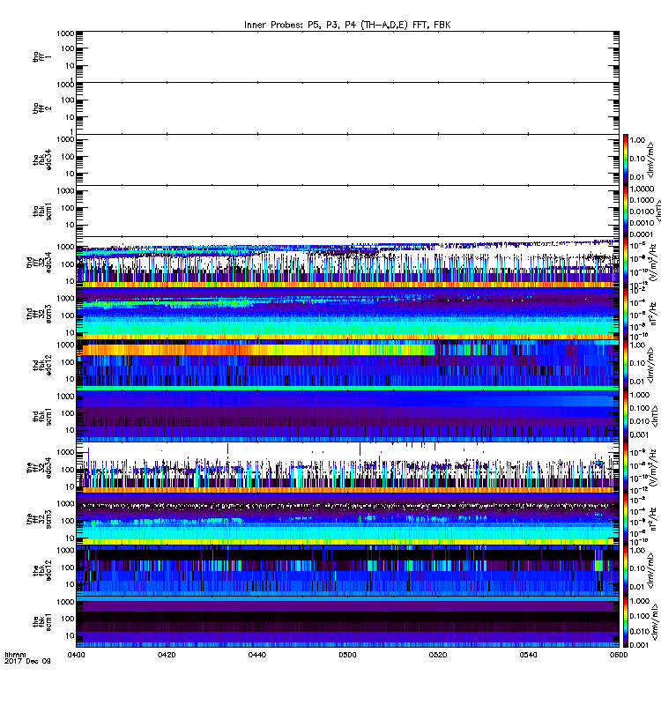Click the '0440' time axis label
Image resolution: width=661 pixels, height=705 pixels.
tap(256, 655)
